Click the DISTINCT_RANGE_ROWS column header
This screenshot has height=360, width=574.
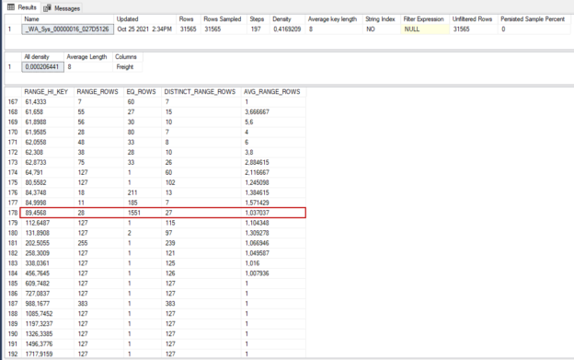click(x=201, y=91)
